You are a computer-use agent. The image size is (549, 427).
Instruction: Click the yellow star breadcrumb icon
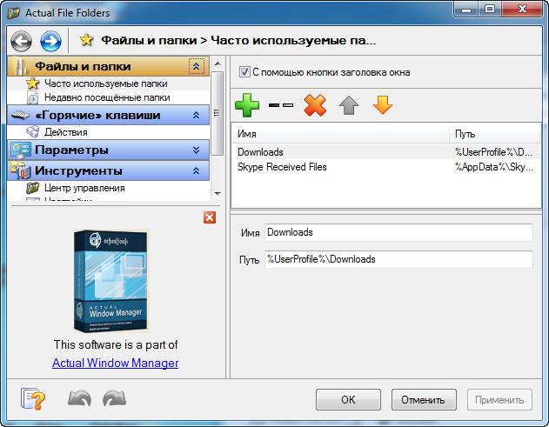click(x=86, y=40)
